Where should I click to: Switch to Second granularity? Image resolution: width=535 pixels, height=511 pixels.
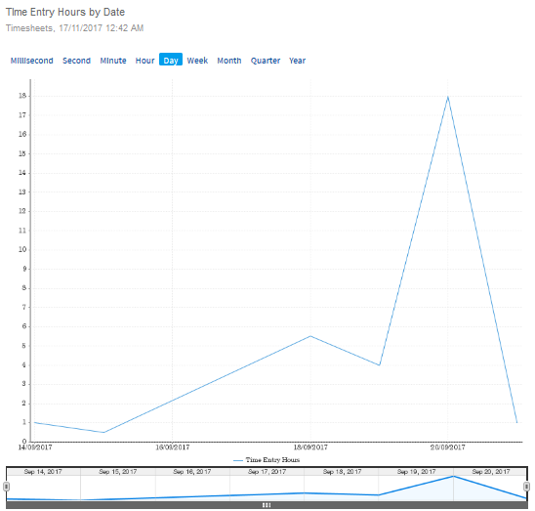(76, 61)
